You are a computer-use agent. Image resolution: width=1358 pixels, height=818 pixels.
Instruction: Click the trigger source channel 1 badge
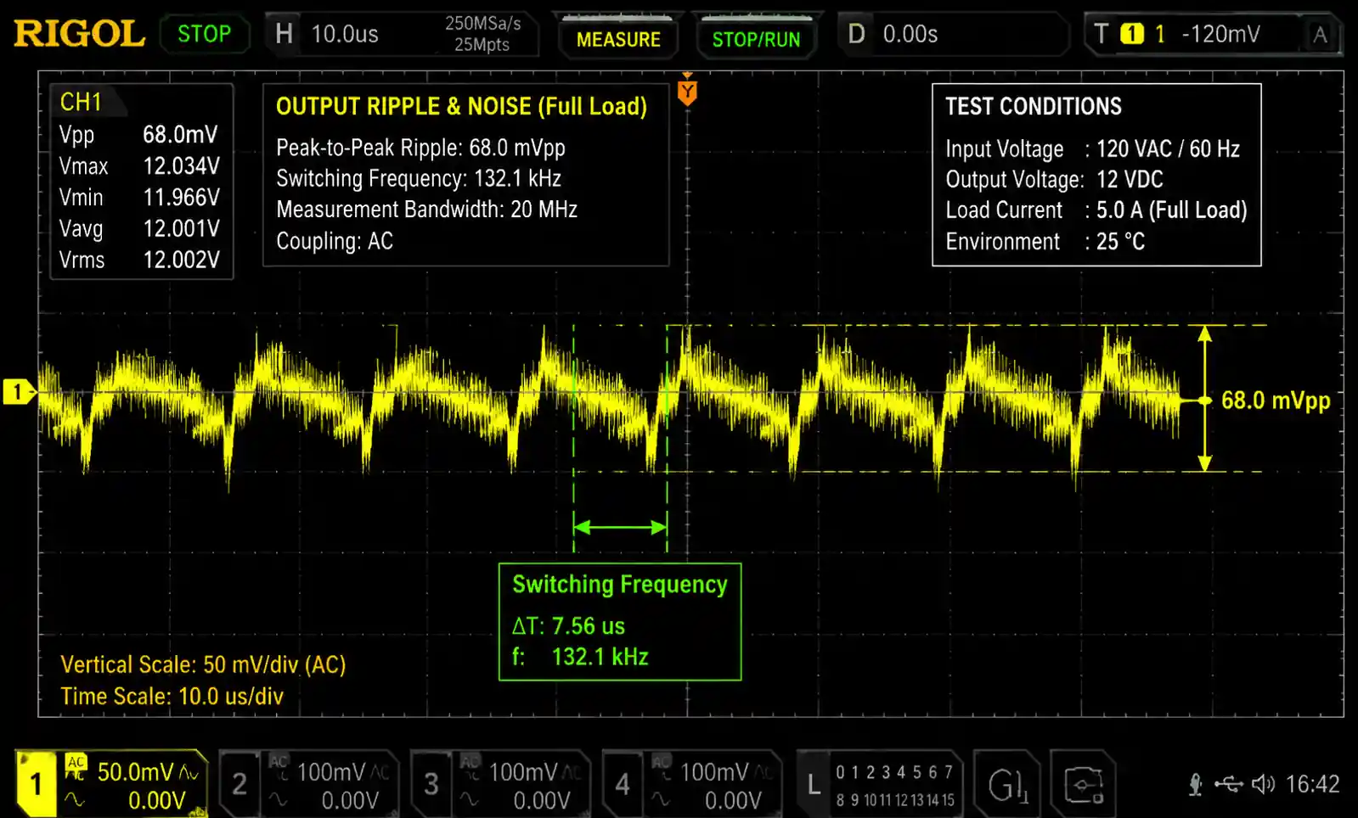click(1132, 34)
